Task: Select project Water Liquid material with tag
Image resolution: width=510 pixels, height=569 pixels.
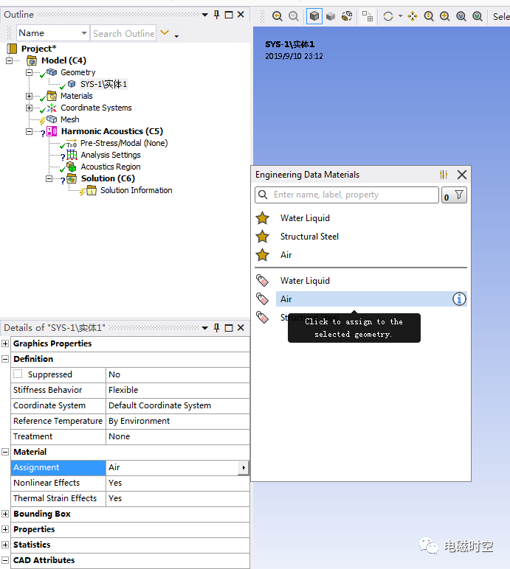Action: click(305, 281)
